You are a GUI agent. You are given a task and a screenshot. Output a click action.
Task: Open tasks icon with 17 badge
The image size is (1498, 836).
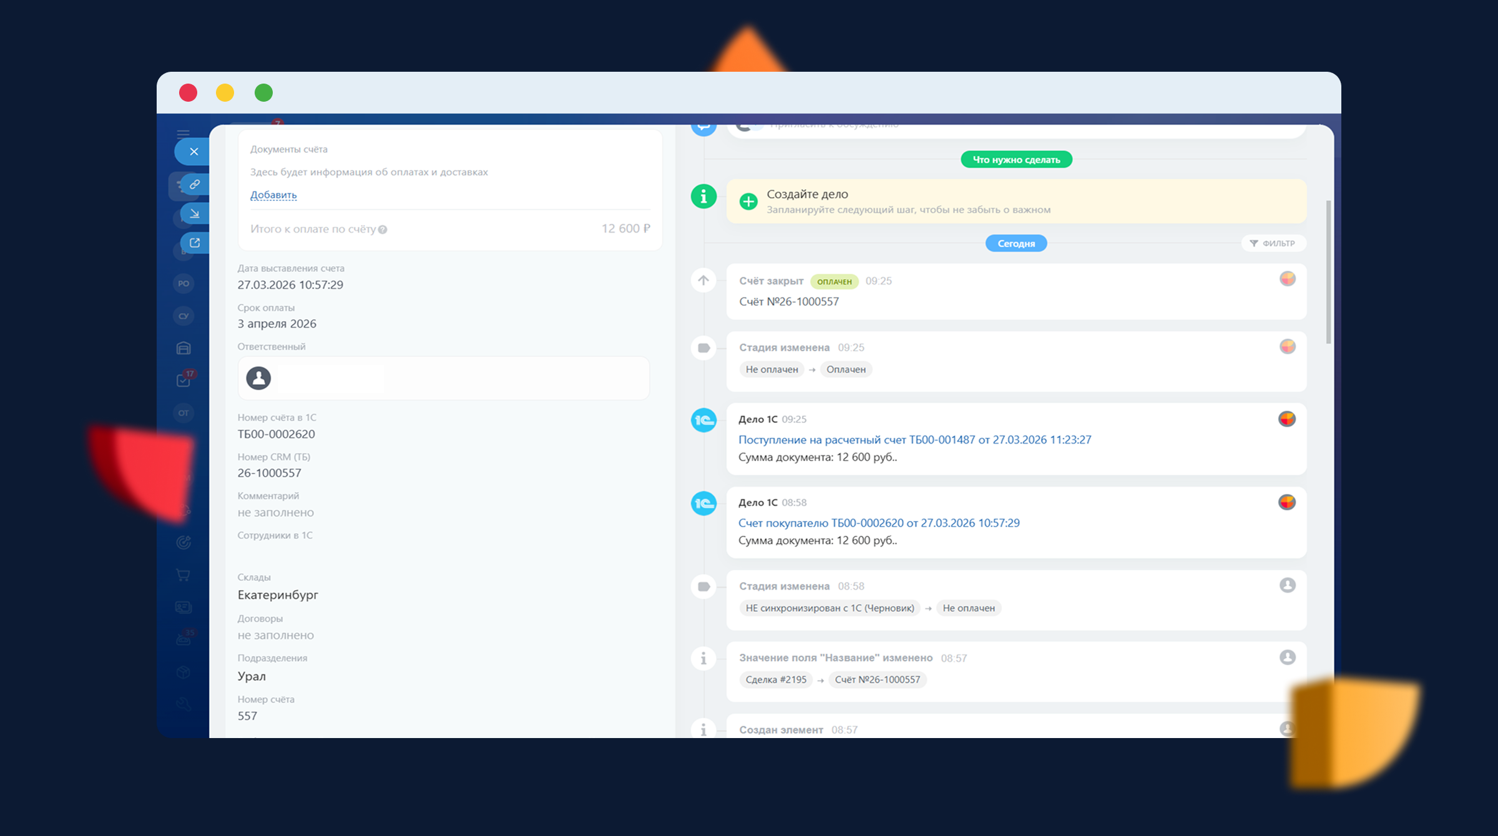(x=184, y=380)
